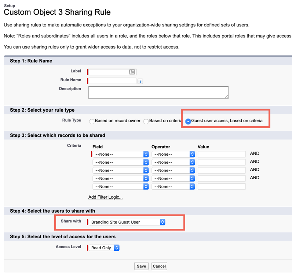
Task: Click the second criteria Value field
Action: (x=222, y=162)
